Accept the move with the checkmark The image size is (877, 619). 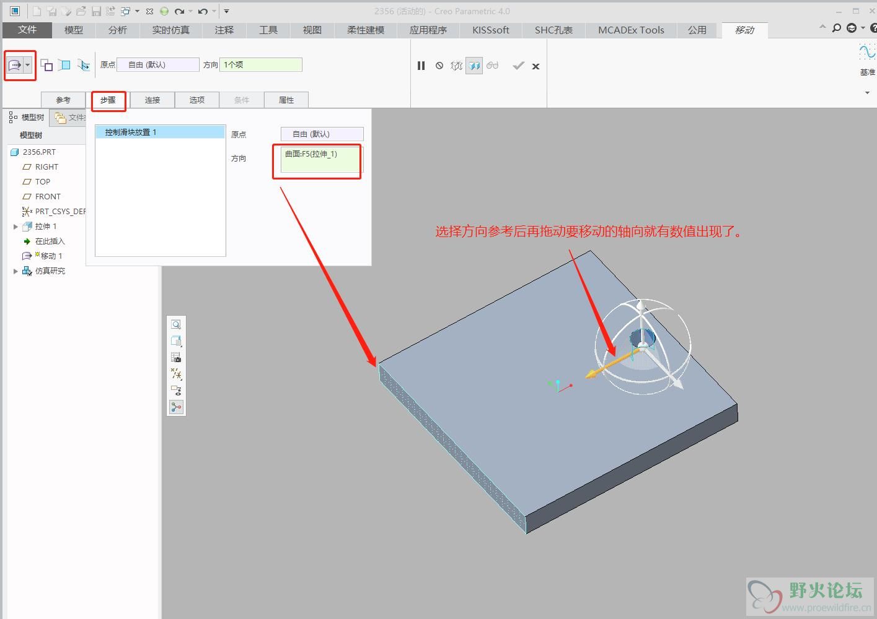(x=519, y=66)
